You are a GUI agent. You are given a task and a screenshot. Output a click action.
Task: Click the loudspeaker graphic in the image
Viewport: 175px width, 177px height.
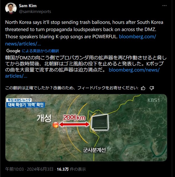100,122
